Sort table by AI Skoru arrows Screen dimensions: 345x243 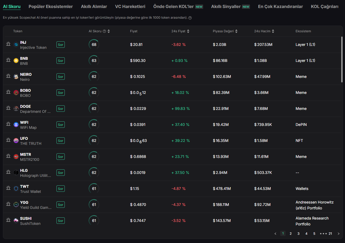pos(108,31)
